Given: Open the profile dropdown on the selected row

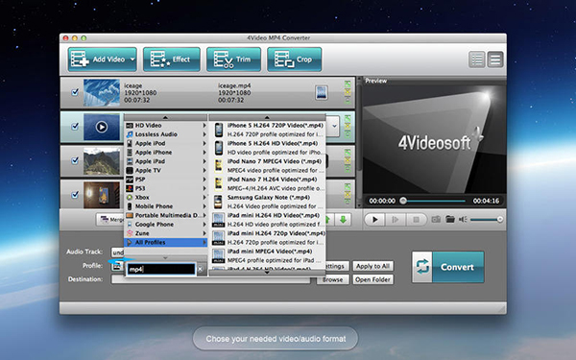Looking at the screenshot, I should (334, 126).
